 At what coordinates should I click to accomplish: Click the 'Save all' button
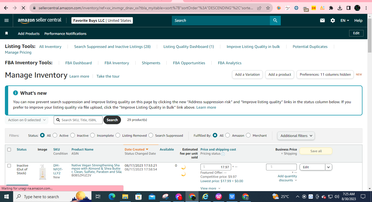(316, 151)
